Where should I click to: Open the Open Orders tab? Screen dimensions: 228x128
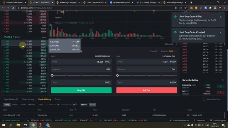click(x=11, y=100)
